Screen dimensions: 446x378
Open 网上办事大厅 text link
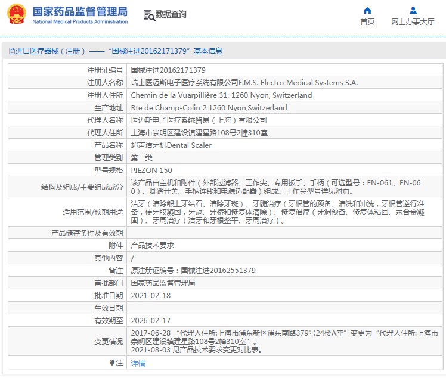click(413, 22)
